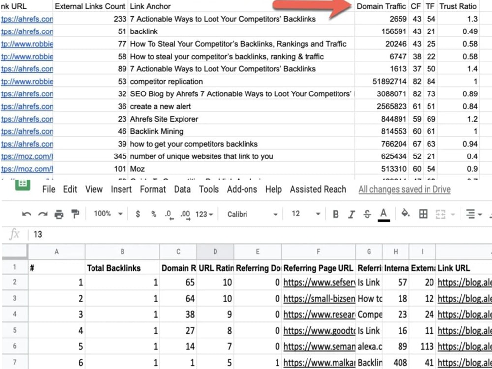Screen dimensions: 492x369
Task: Click All changes saved in Drive link
Action: 404,189
